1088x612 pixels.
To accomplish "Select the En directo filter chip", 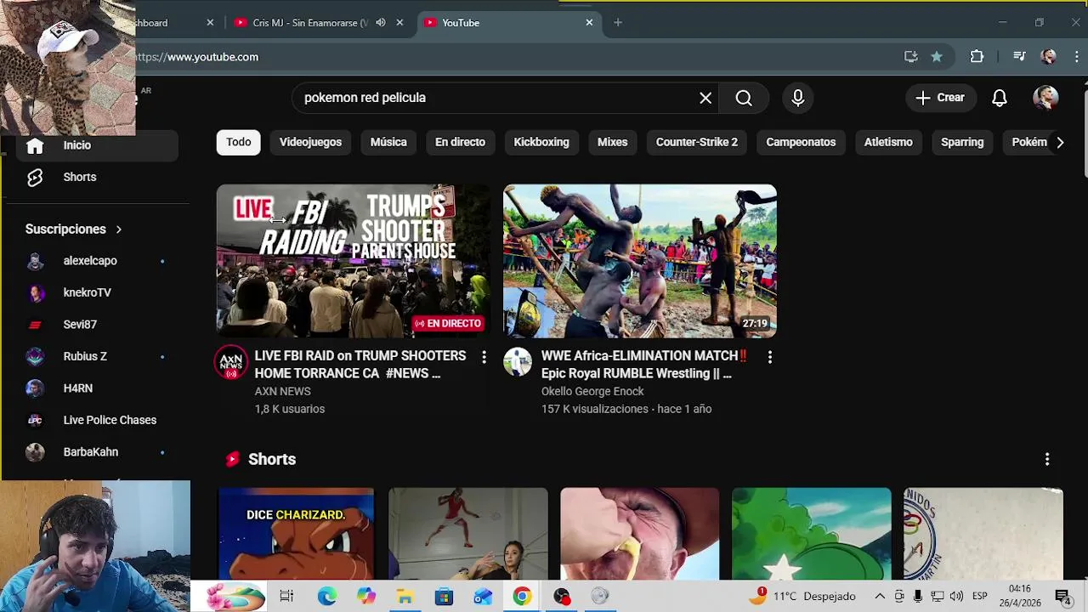I will coord(460,142).
